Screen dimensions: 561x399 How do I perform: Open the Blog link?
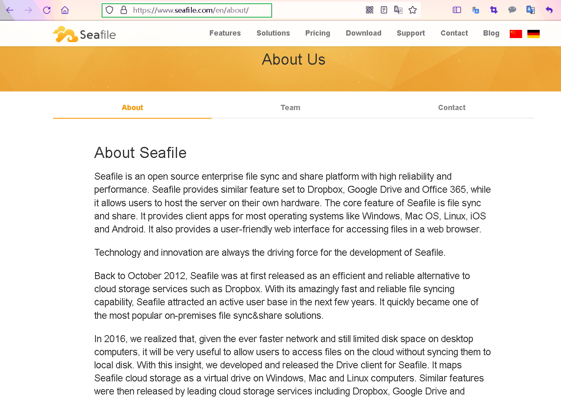[491, 33]
